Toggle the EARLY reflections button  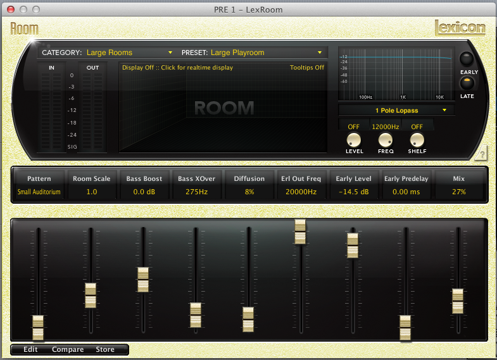click(x=467, y=59)
